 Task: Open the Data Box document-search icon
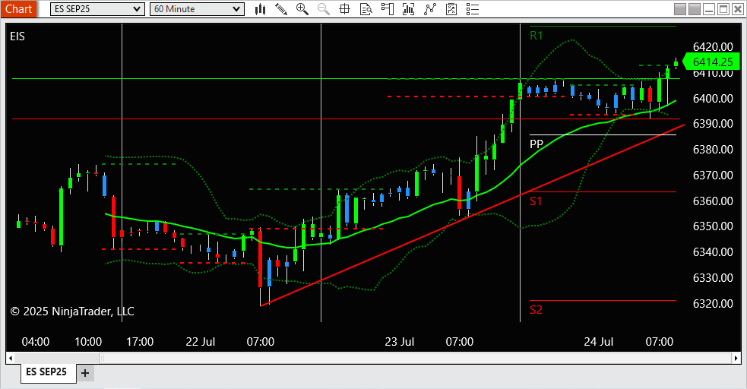(x=366, y=9)
